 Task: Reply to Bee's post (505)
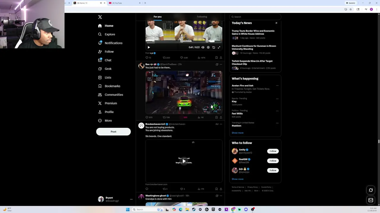pos(149,117)
